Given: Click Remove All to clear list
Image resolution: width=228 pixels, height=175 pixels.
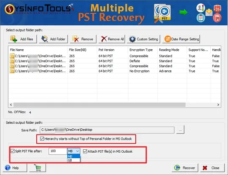Looking at the screenshot, I should [112, 39].
